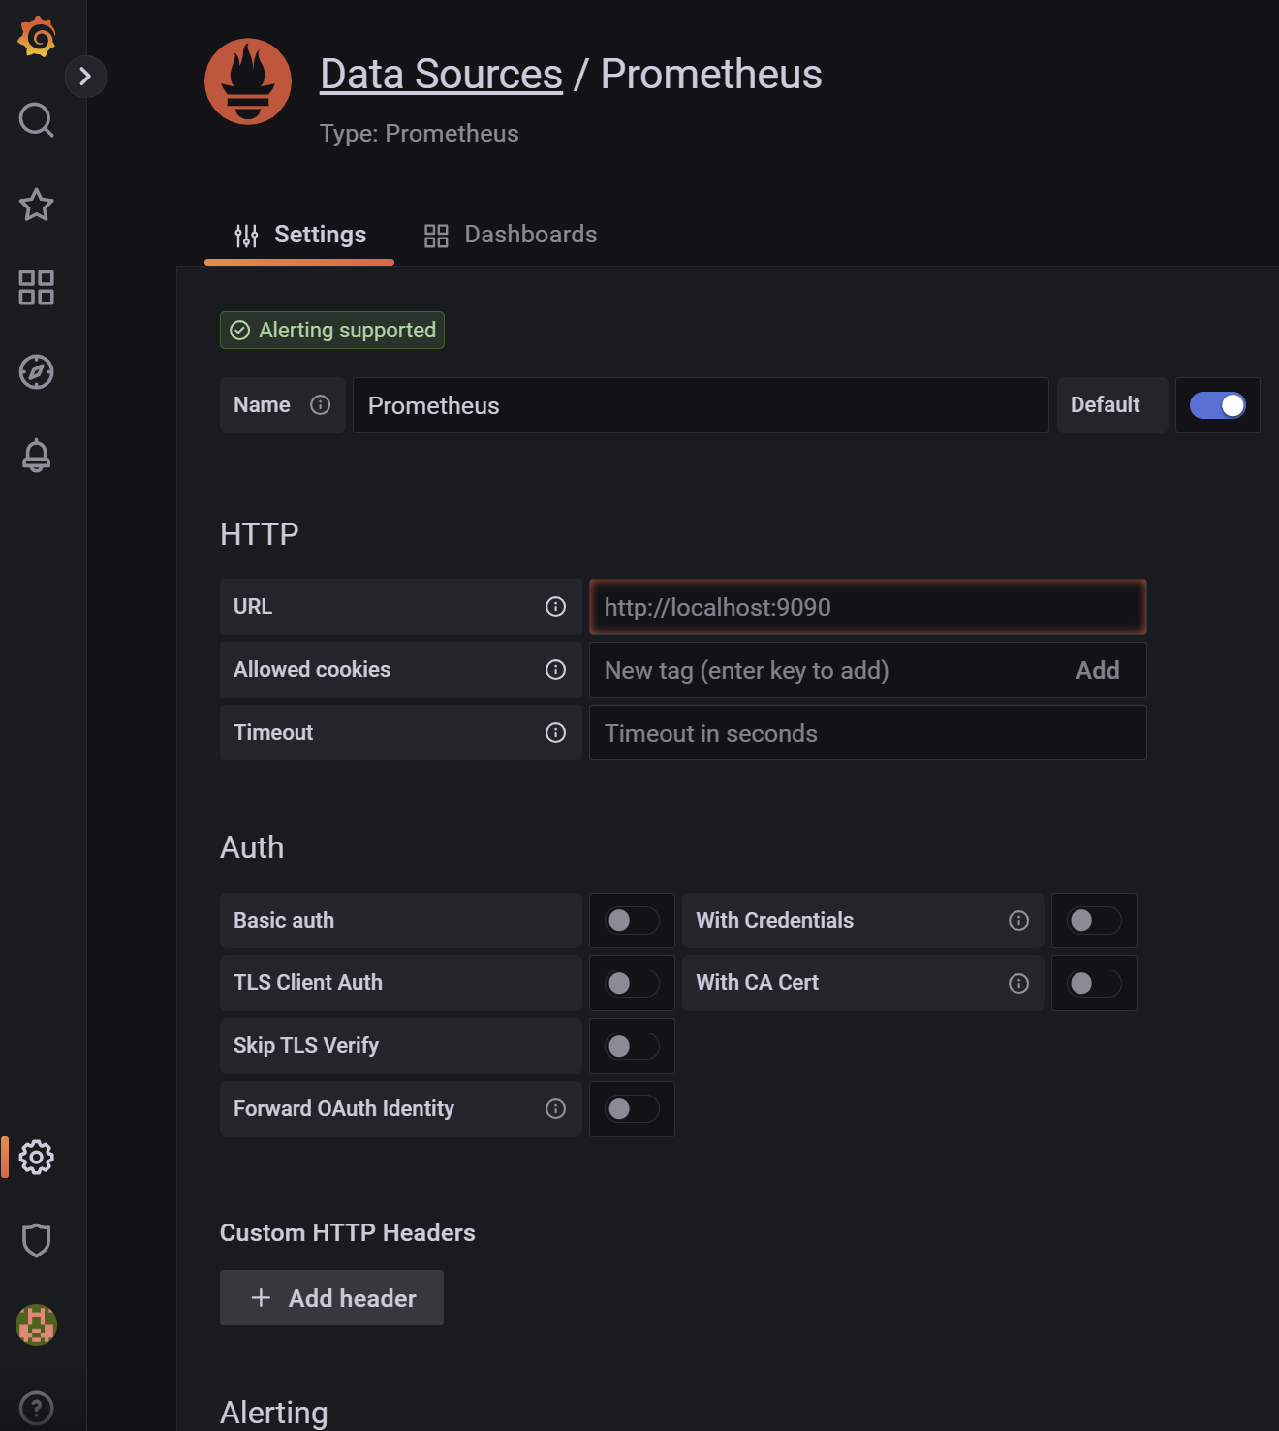1279x1431 pixels.
Task: Click Add next to the new tag field
Action: [x=1098, y=670]
